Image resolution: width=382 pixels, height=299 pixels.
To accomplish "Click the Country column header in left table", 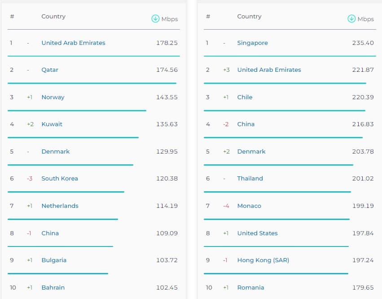I will pyautogui.click(x=53, y=17).
